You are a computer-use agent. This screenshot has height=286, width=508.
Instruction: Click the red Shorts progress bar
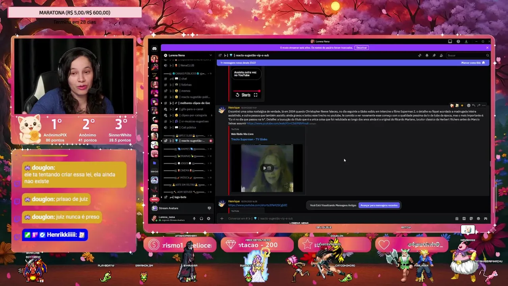[x=246, y=91]
